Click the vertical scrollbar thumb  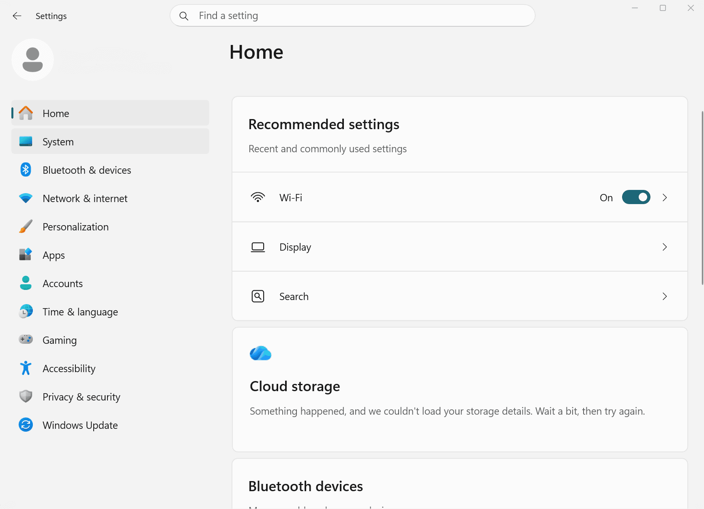[702, 198]
